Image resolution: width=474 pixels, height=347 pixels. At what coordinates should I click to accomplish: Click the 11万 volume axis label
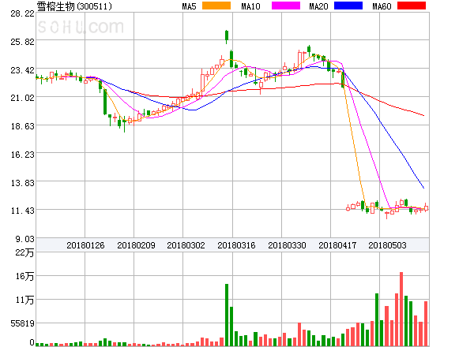(24, 300)
